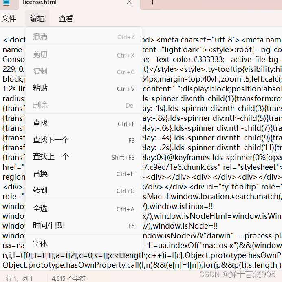Choose 复制 menu entry
The image size is (282, 282).
pyautogui.click(x=84, y=72)
